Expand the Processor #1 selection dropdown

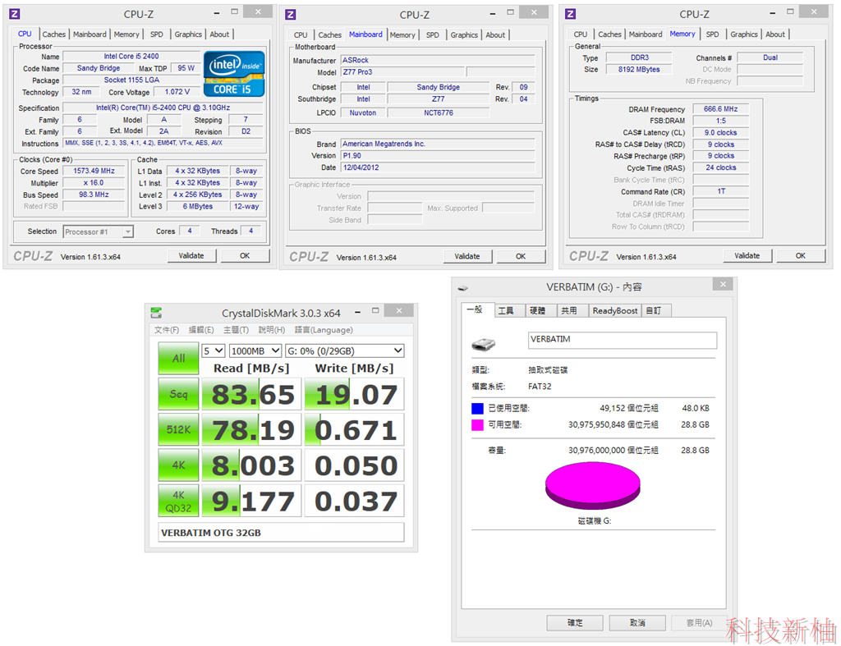(99, 231)
